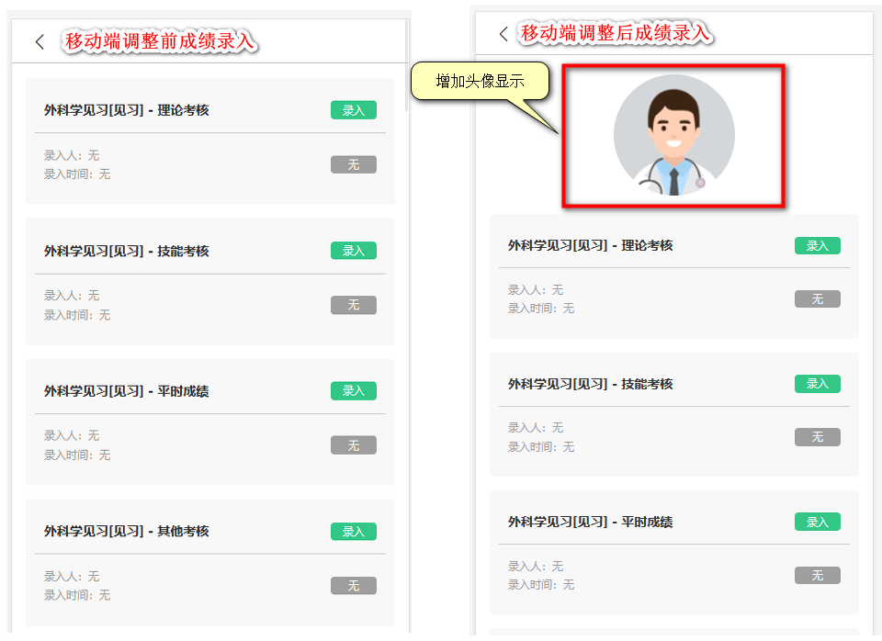Click 录入人: 无 under 理论考核, right screen
This screenshot has height=641, width=882.
(536, 289)
